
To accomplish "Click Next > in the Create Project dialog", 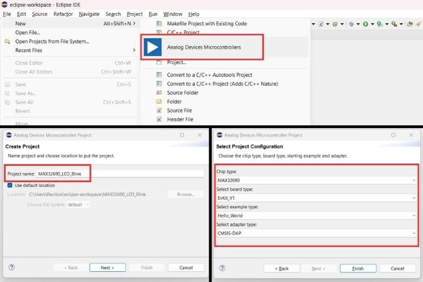I will [x=107, y=267].
